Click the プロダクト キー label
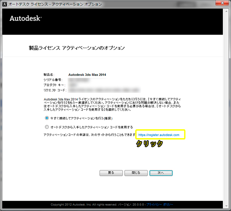Viewport: 231px width, 211px height. coord(54,85)
